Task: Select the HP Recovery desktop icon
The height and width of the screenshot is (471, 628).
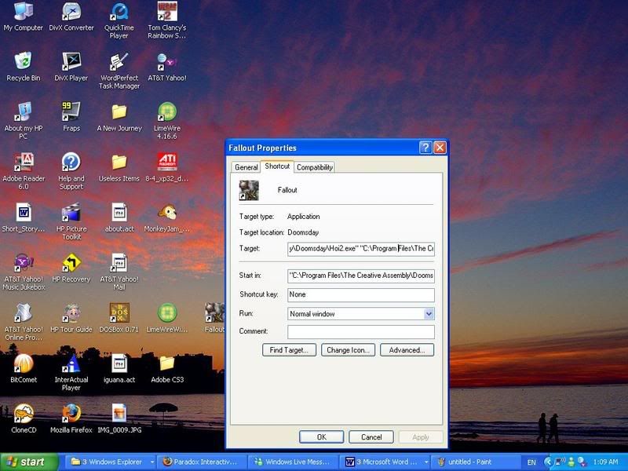Action: coord(71,263)
